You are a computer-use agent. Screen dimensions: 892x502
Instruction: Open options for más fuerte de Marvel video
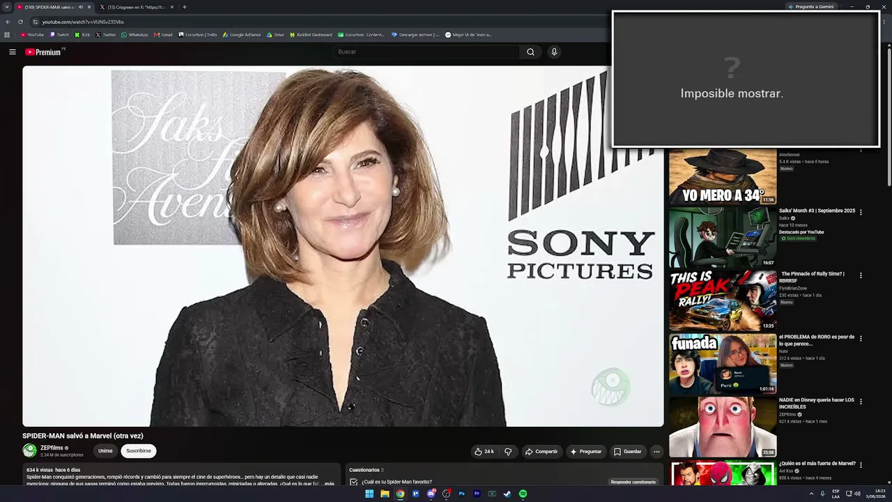861,464
